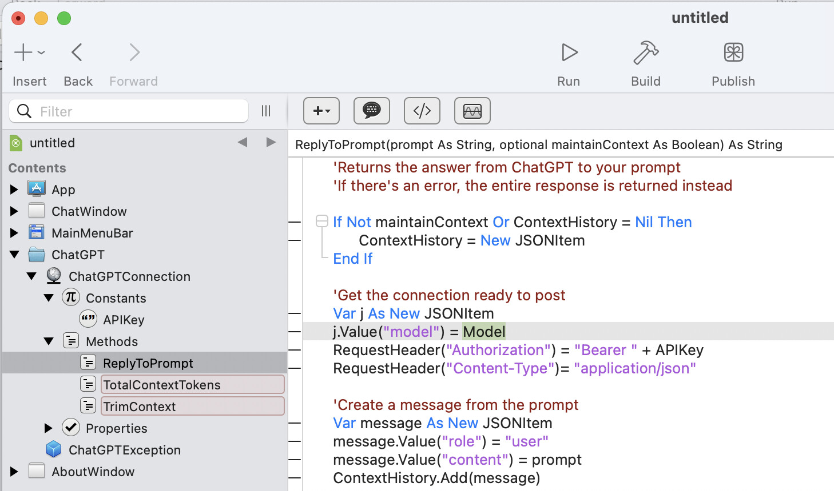Click the Run play icon
834x491 pixels.
tap(569, 53)
